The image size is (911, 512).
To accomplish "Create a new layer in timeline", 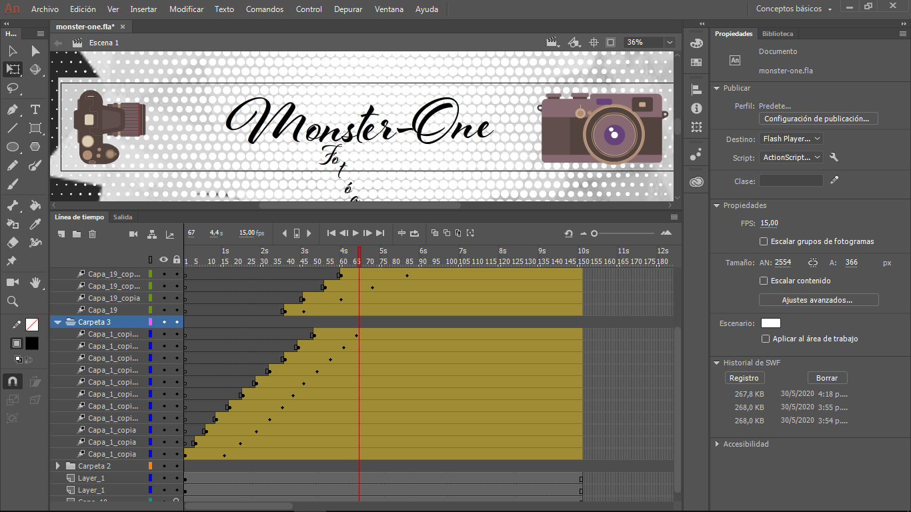I will tap(61, 234).
